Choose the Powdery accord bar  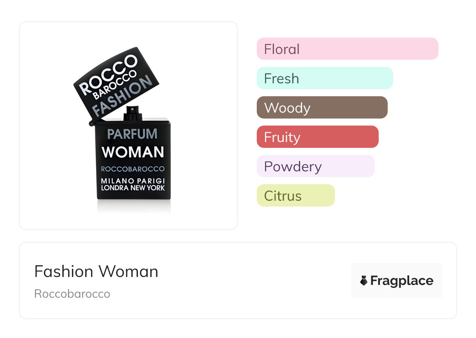coord(315,166)
